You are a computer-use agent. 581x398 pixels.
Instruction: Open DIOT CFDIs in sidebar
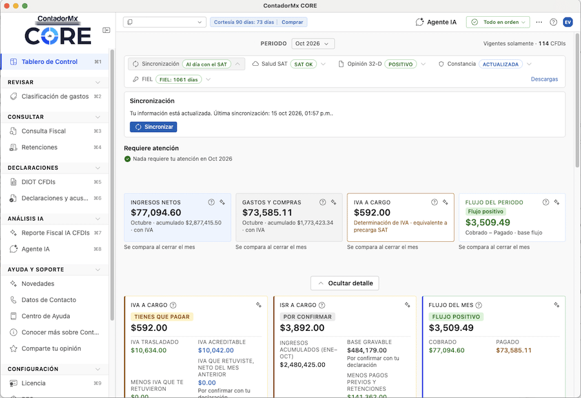point(55,182)
